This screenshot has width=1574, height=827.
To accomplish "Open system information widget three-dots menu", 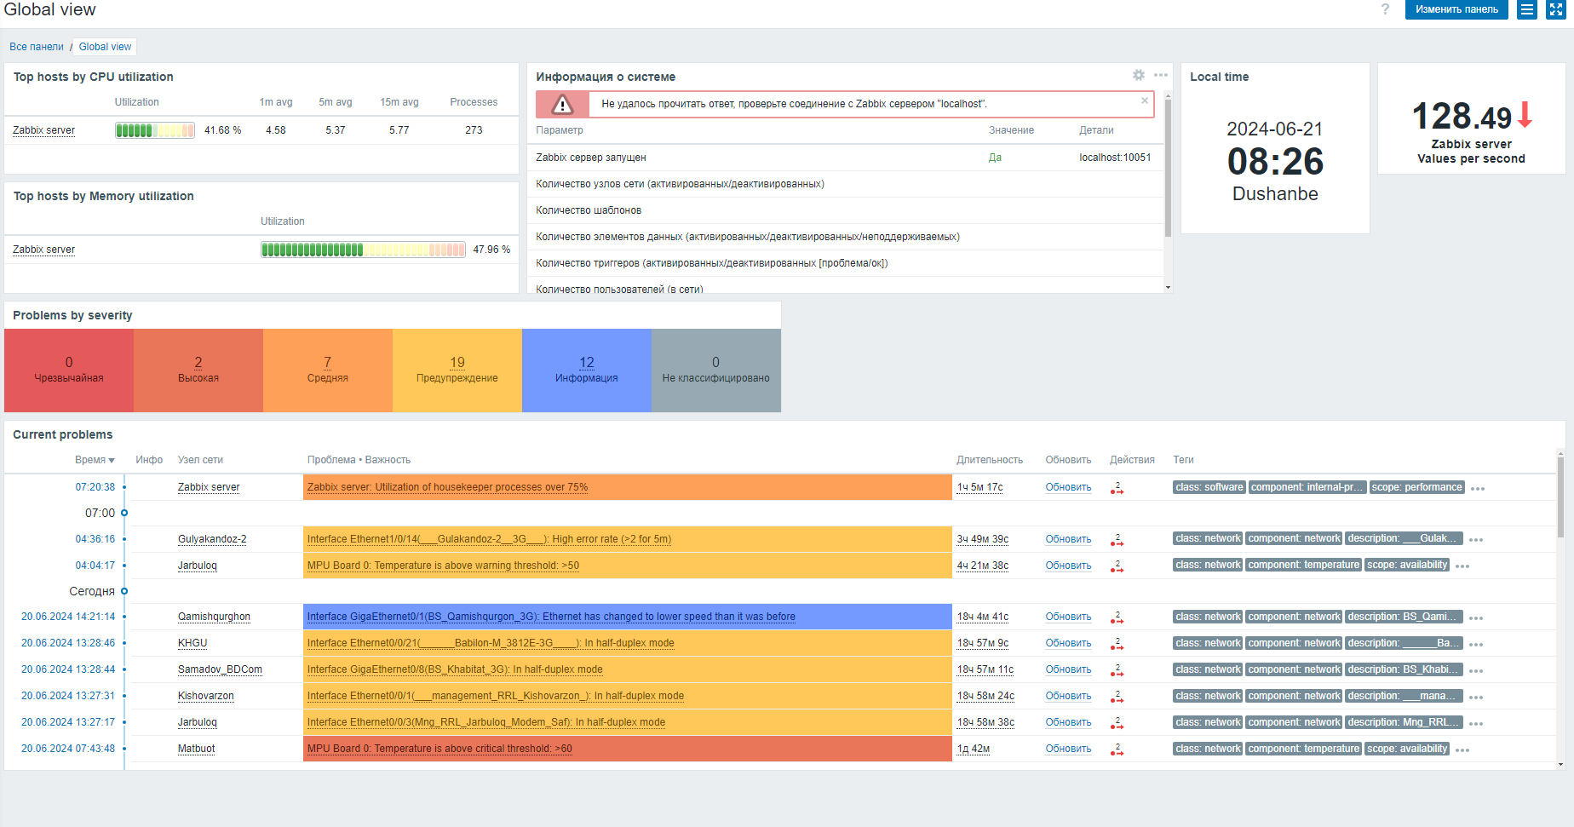I will [1161, 75].
